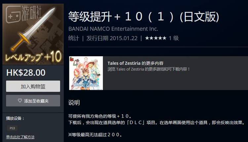Click BANDAI NAMCO Entertainment Inc. publisher name
The image size is (248, 142).
[x=113, y=29]
